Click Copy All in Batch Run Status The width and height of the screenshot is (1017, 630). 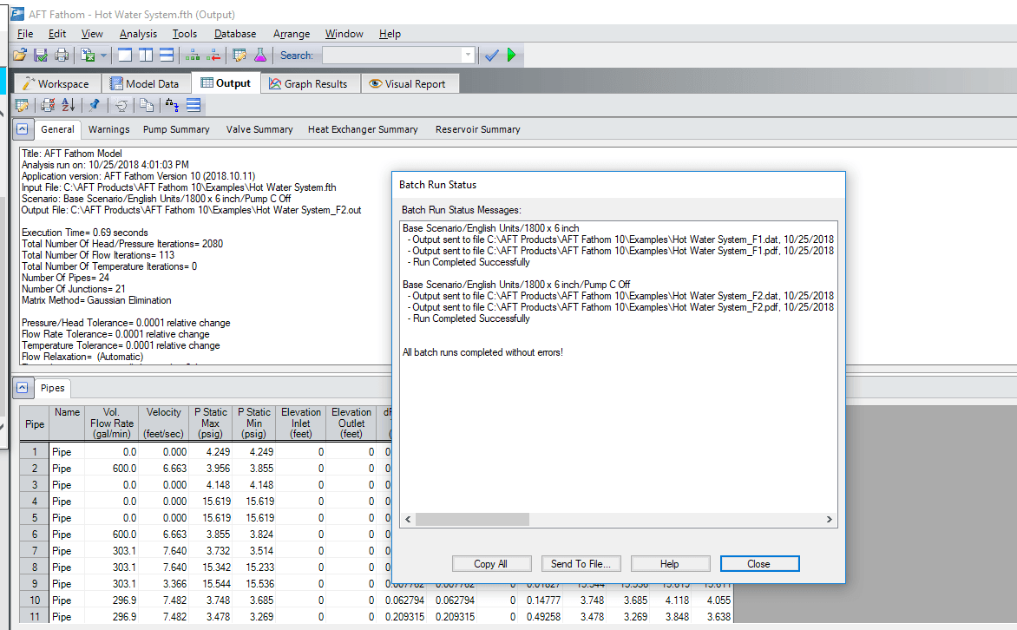pyautogui.click(x=491, y=564)
